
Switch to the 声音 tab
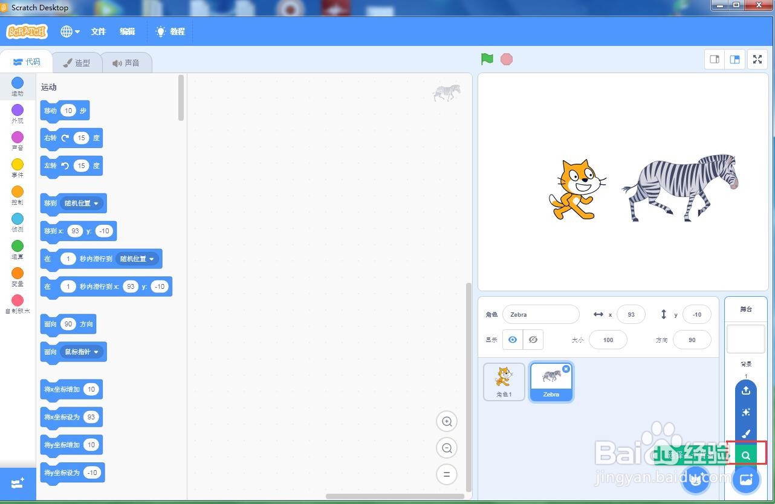point(126,62)
